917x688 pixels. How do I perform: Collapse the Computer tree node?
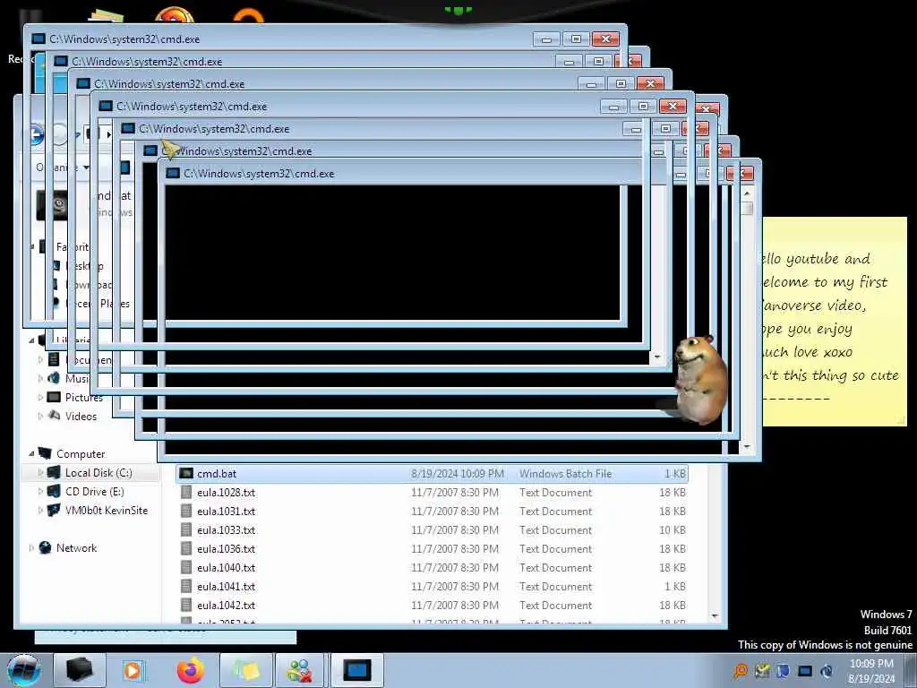(x=31, y=453)
